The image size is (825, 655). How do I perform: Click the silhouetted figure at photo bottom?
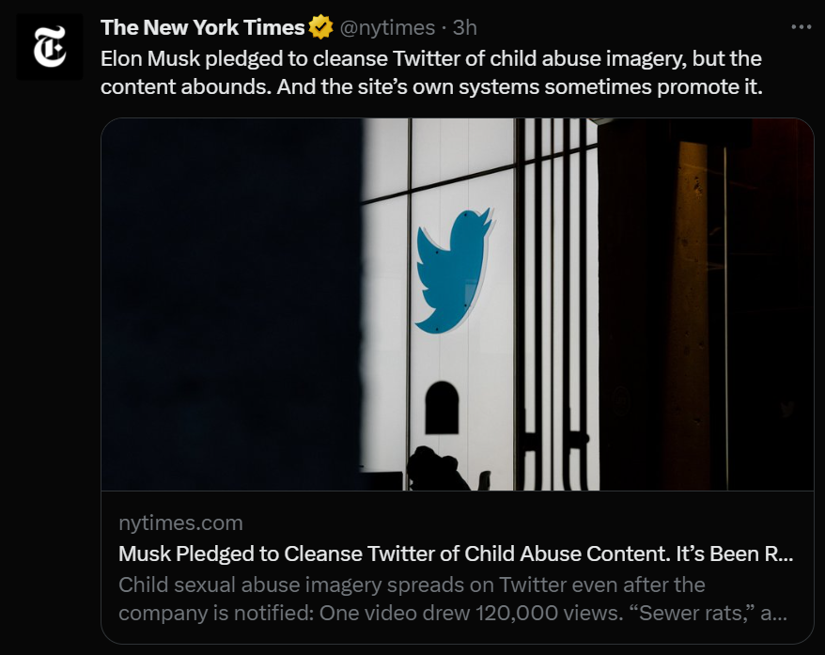click(x=436, y=468)
